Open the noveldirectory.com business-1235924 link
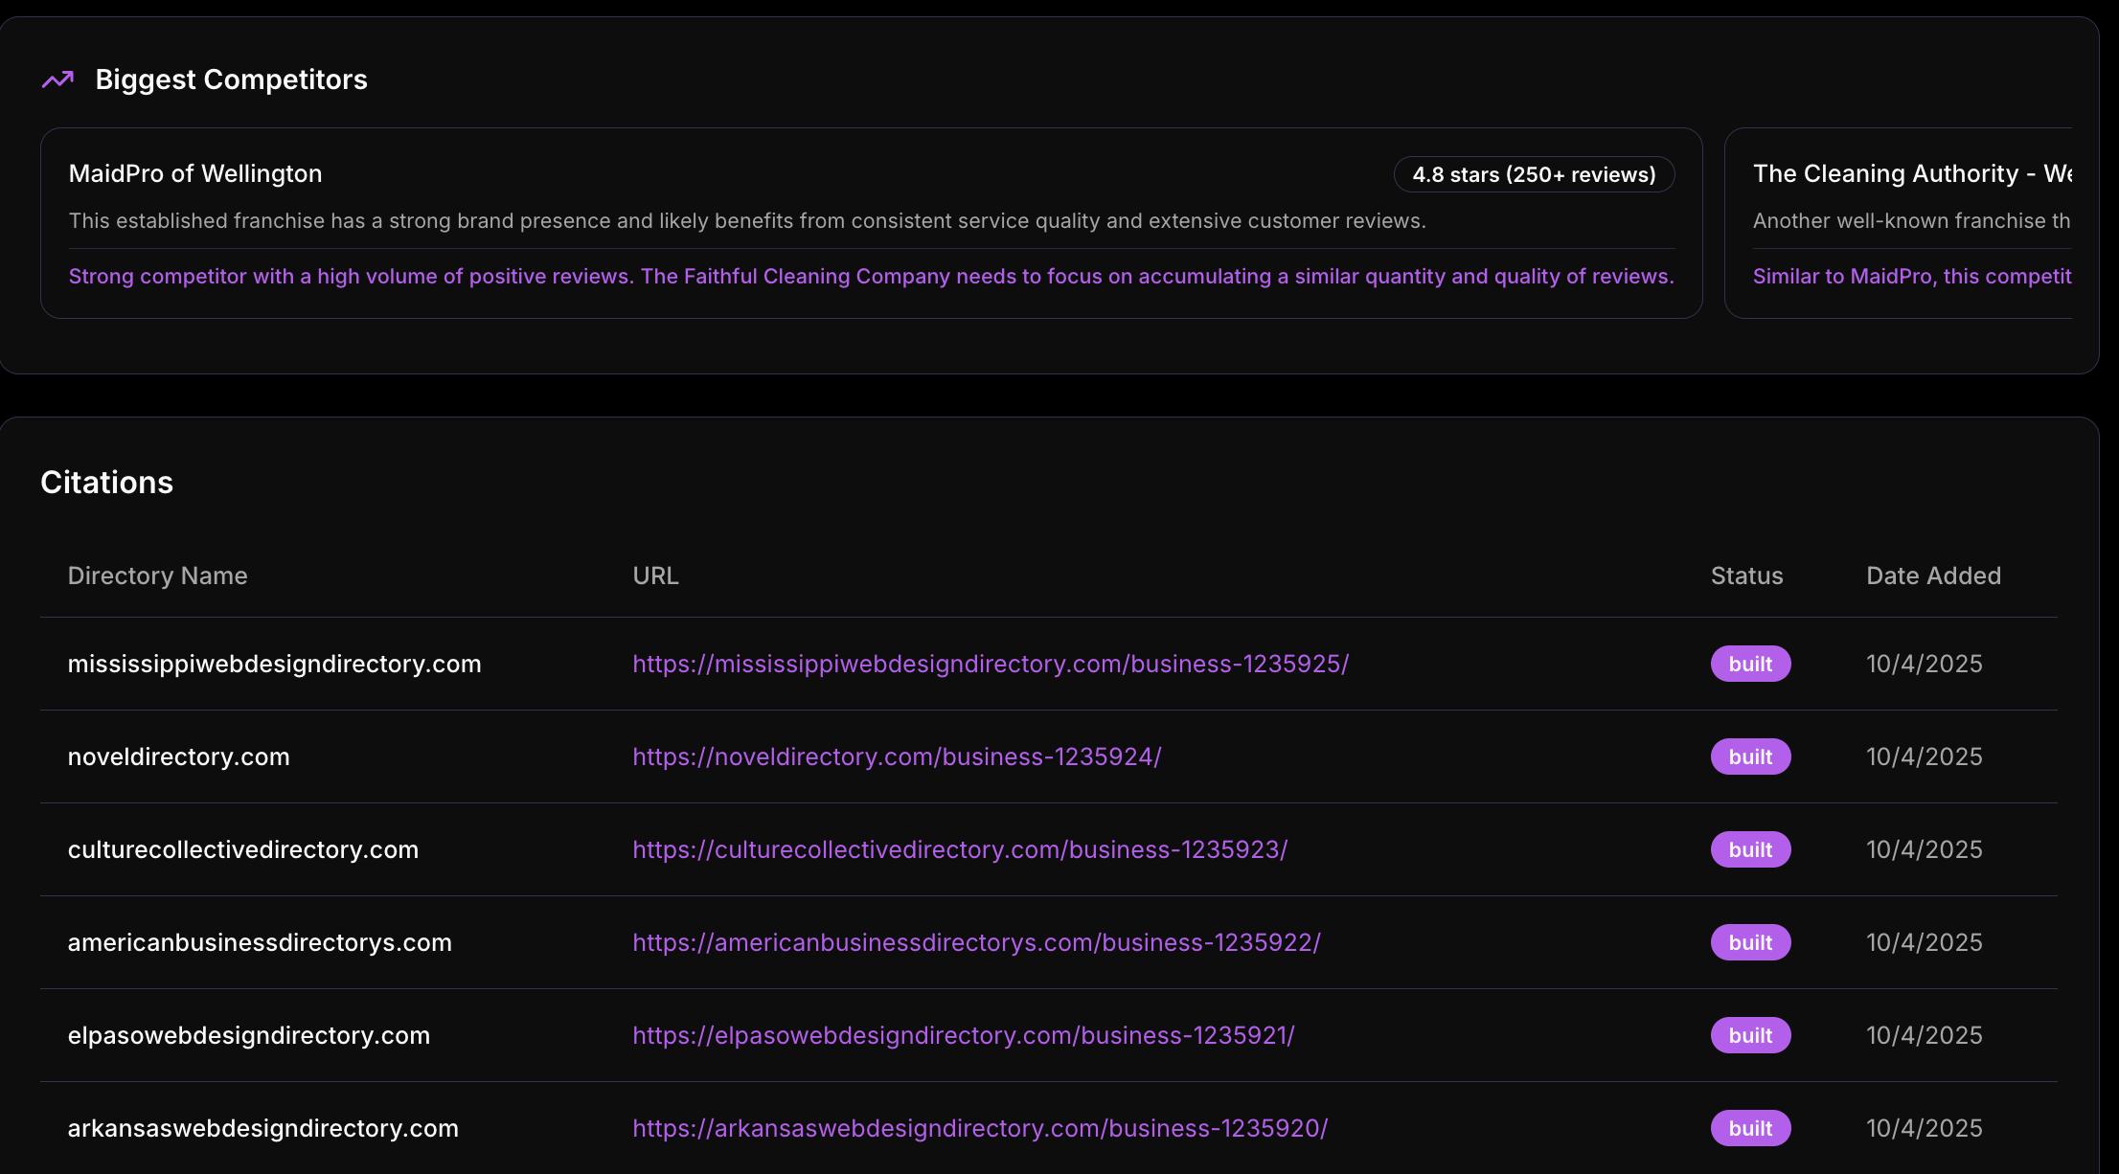The image size is (2119, 1174). tap(896, 756)
